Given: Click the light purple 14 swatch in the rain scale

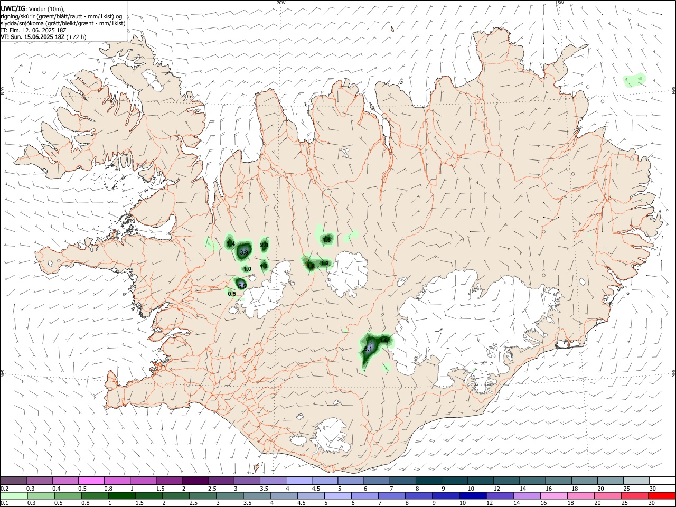Looking at the screenshot, I should pos(527,496).
